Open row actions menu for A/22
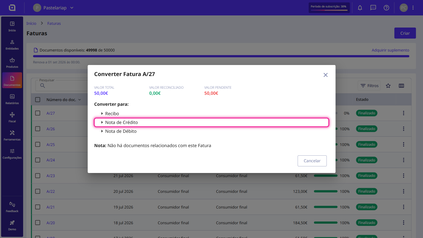This screenshot has width=423, height=238. 403,191
